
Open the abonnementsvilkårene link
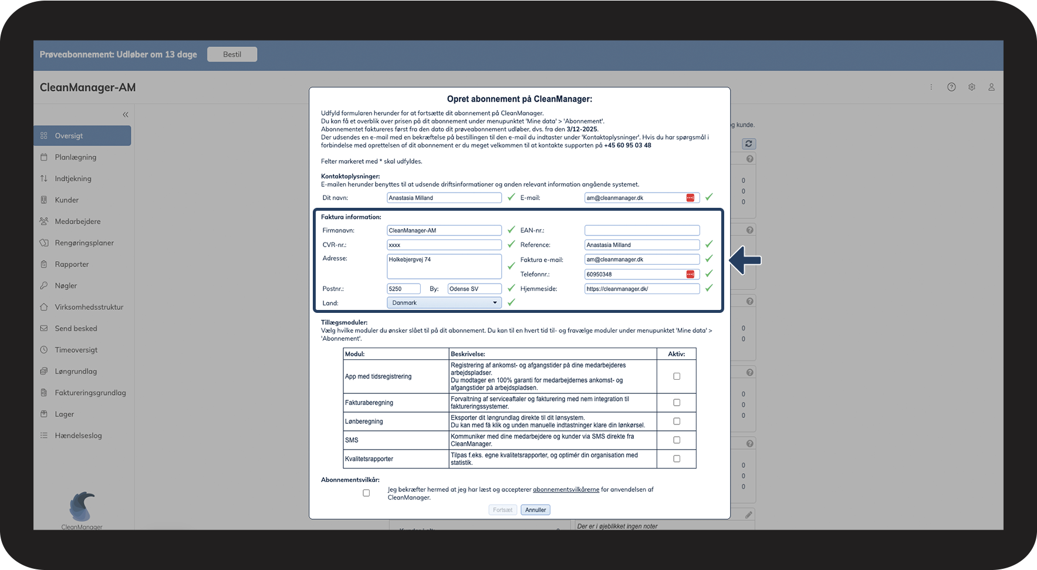coord(566,490)
